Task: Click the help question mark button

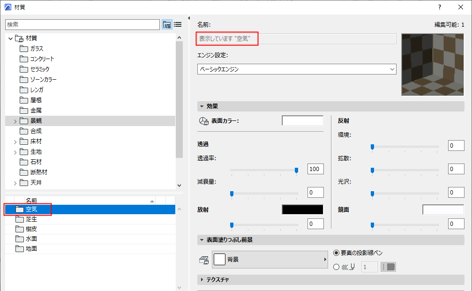Action: 440,7
